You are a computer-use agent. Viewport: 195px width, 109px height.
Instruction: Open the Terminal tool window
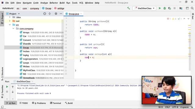pos(55,103)
